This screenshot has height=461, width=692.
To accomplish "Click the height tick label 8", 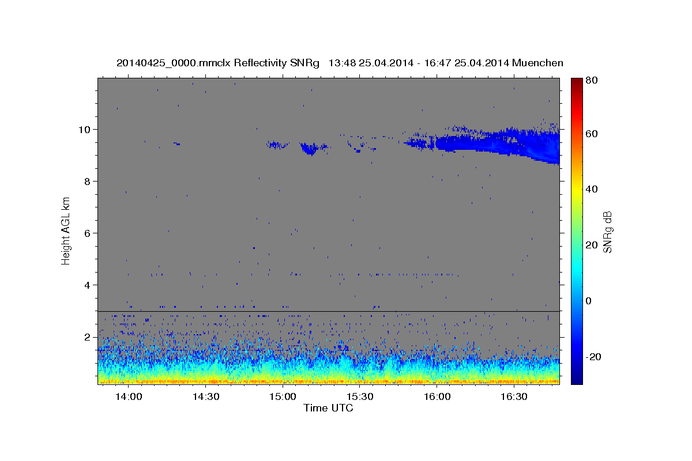I will click(x=89, y=181).
